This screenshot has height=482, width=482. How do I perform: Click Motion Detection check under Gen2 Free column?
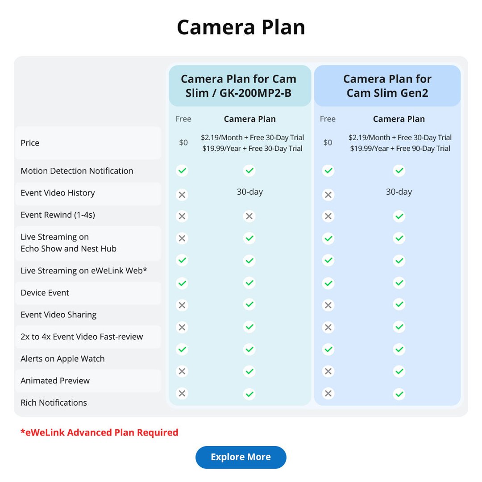point(328,170)
